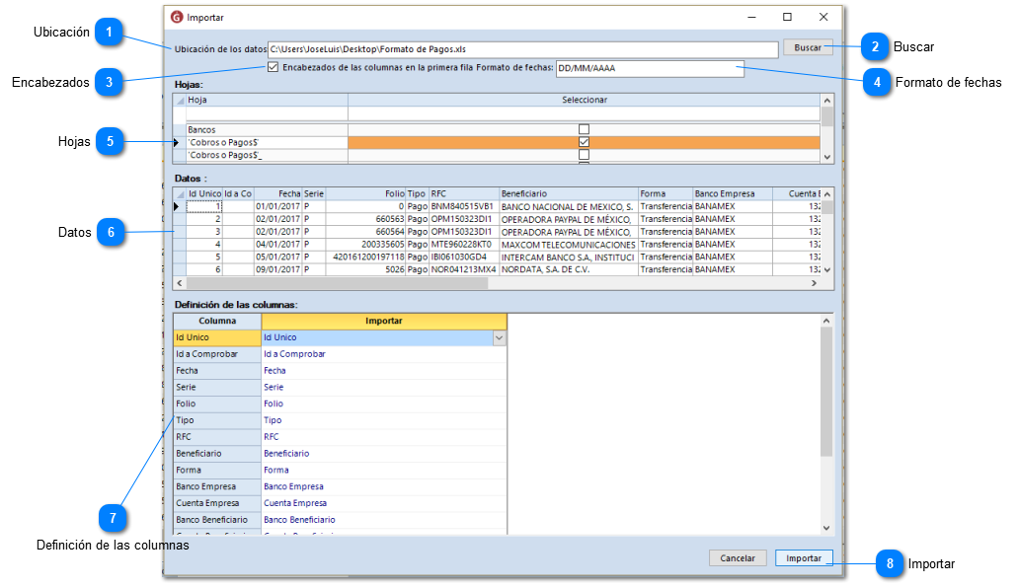The height and width of the screenshot is (588, 1018).
Task: Click the blue callout badge number 7
Action: click(x=113, y=517)
